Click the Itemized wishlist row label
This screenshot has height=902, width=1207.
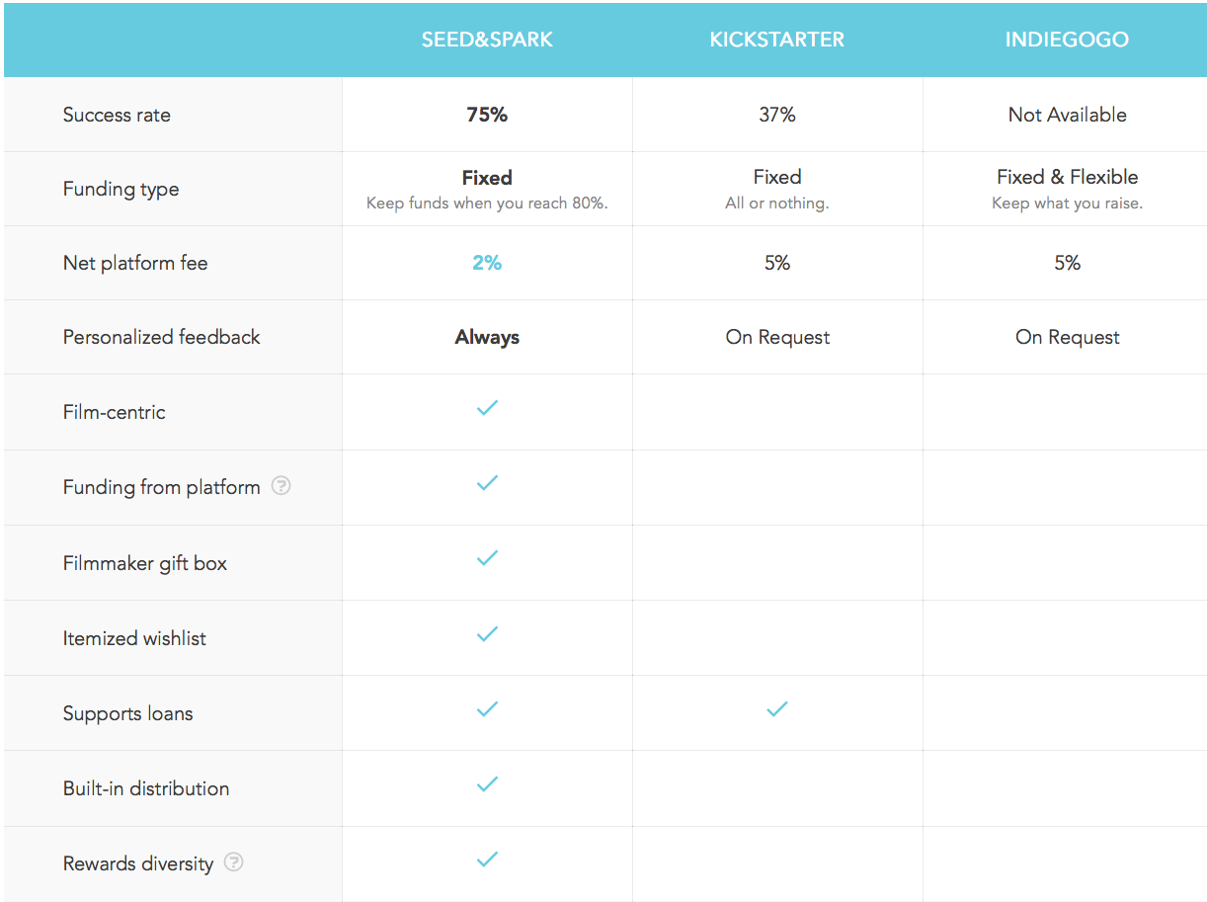click(x=134, y=638)
